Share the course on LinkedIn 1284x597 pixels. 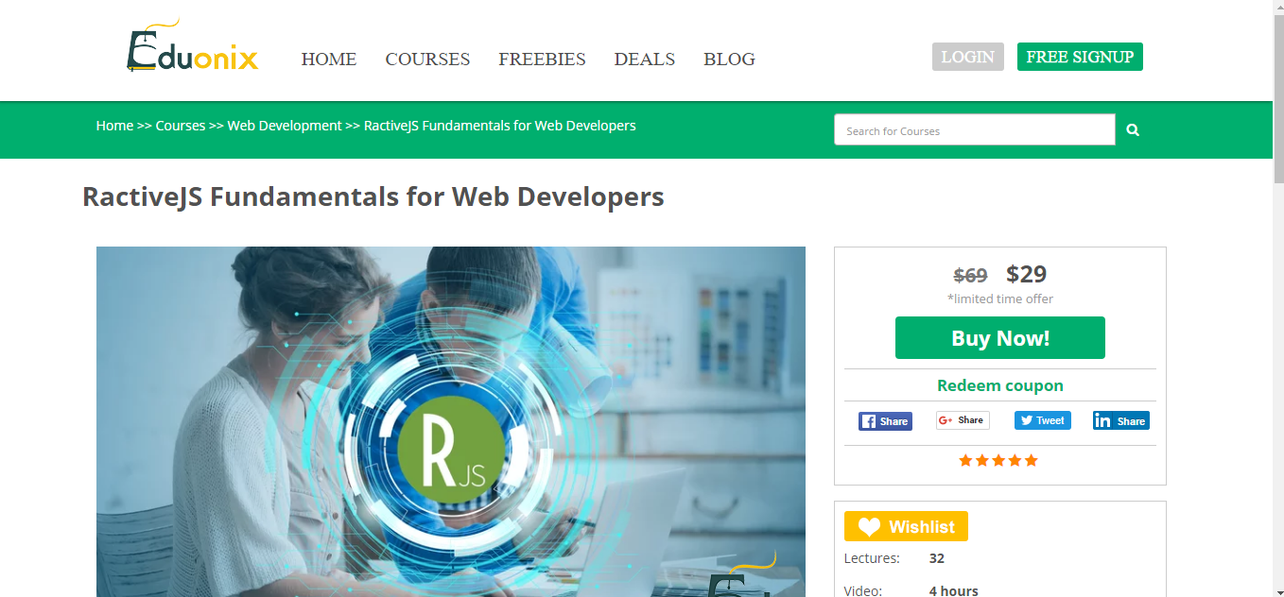coord(1120,420)
